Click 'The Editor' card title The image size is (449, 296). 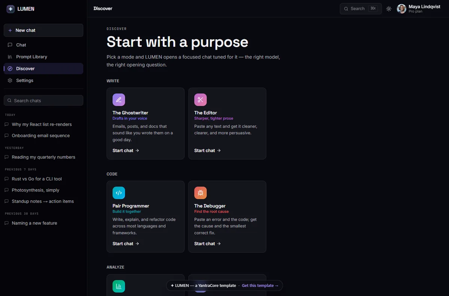[205, 112]
